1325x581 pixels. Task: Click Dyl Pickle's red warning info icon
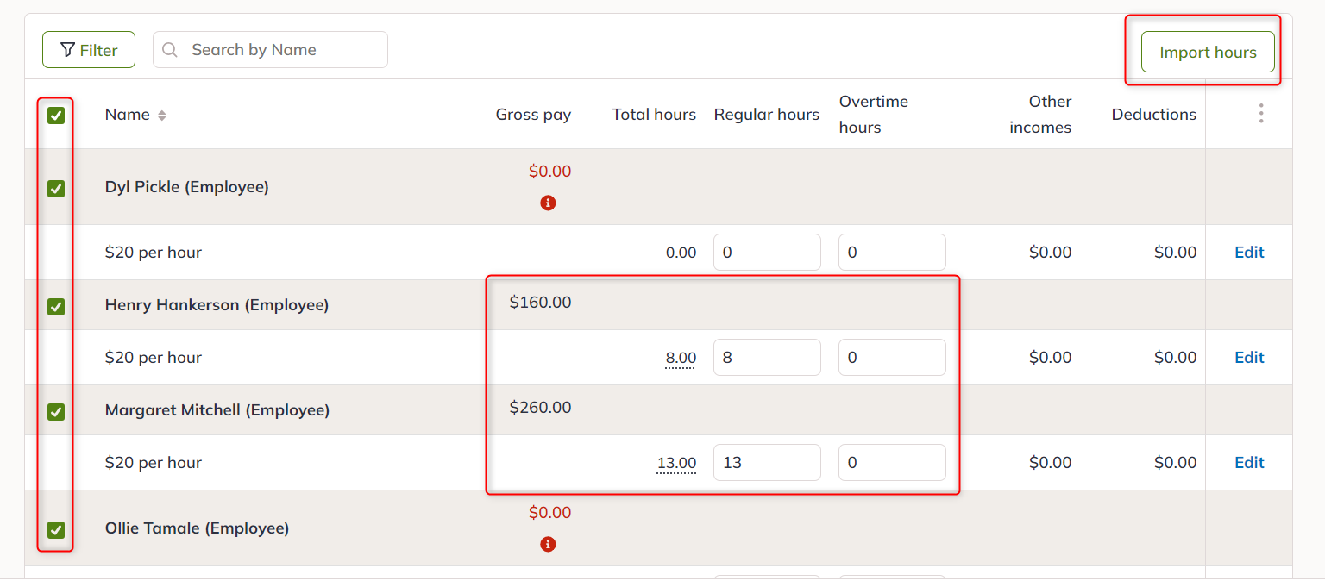coord(548,203)
